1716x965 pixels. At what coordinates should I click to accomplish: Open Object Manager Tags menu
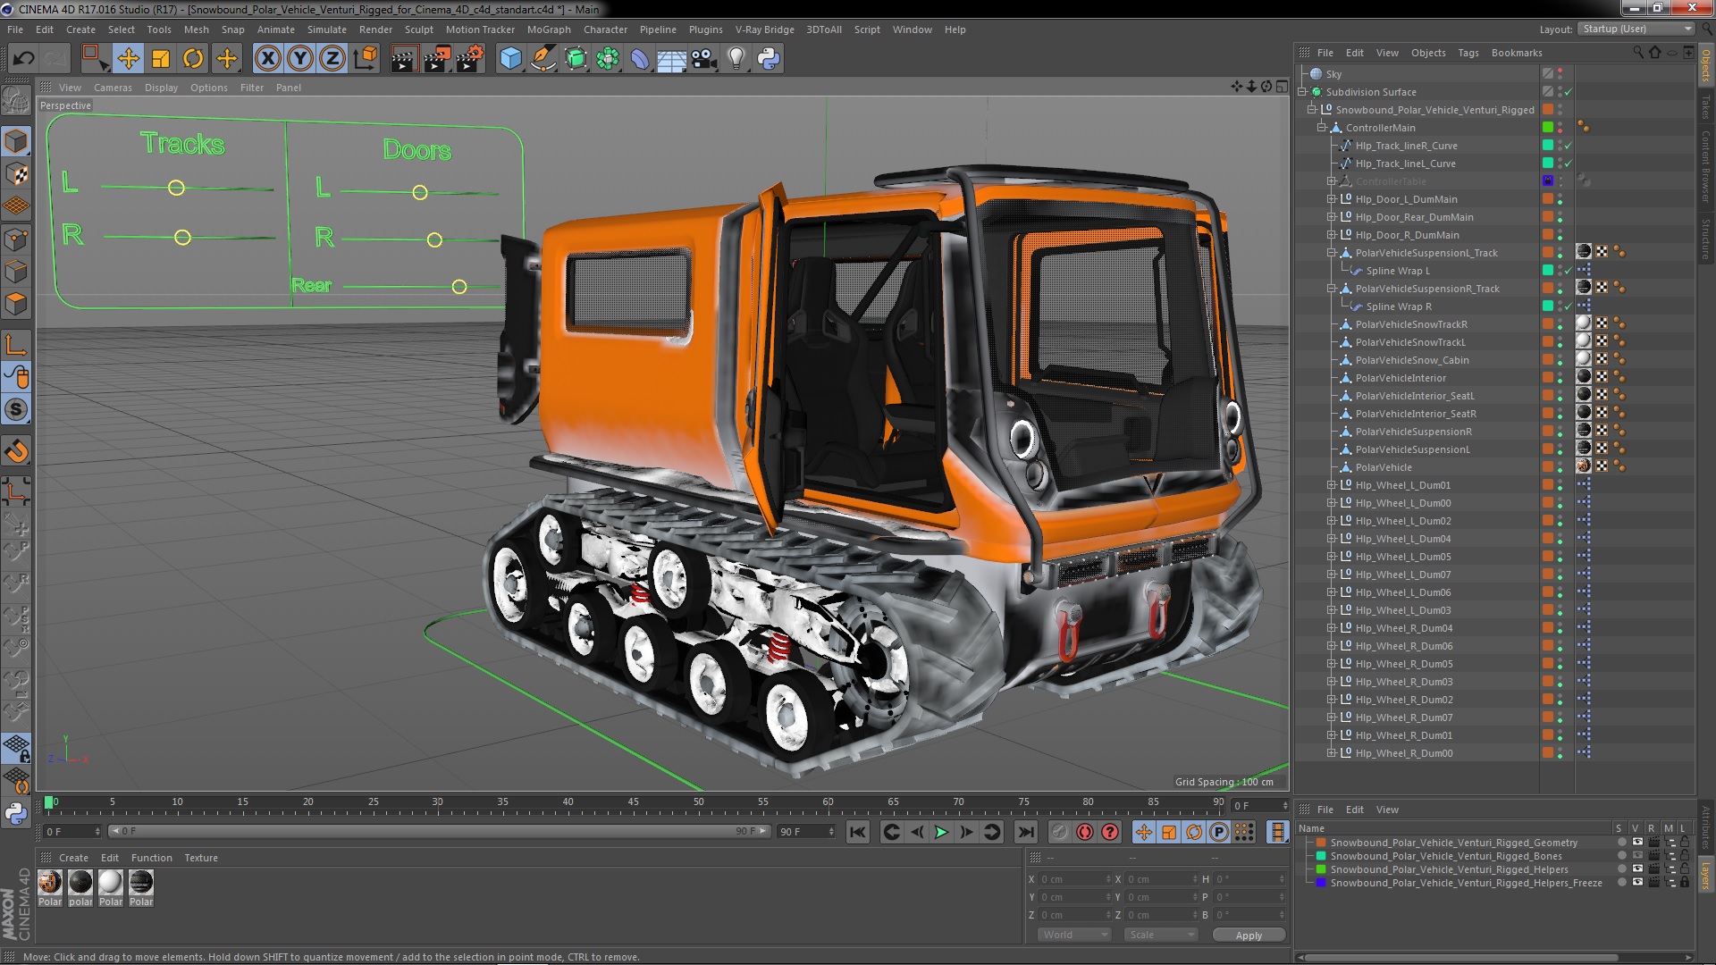tap(1468, 53)
